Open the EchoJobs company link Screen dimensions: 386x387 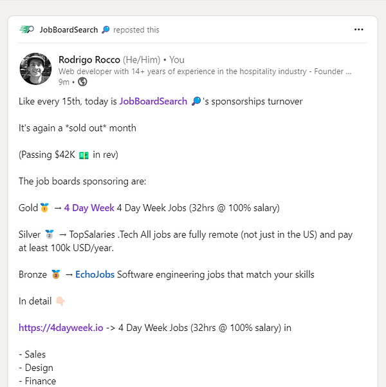pyautogui.click(x=95, y=274)
